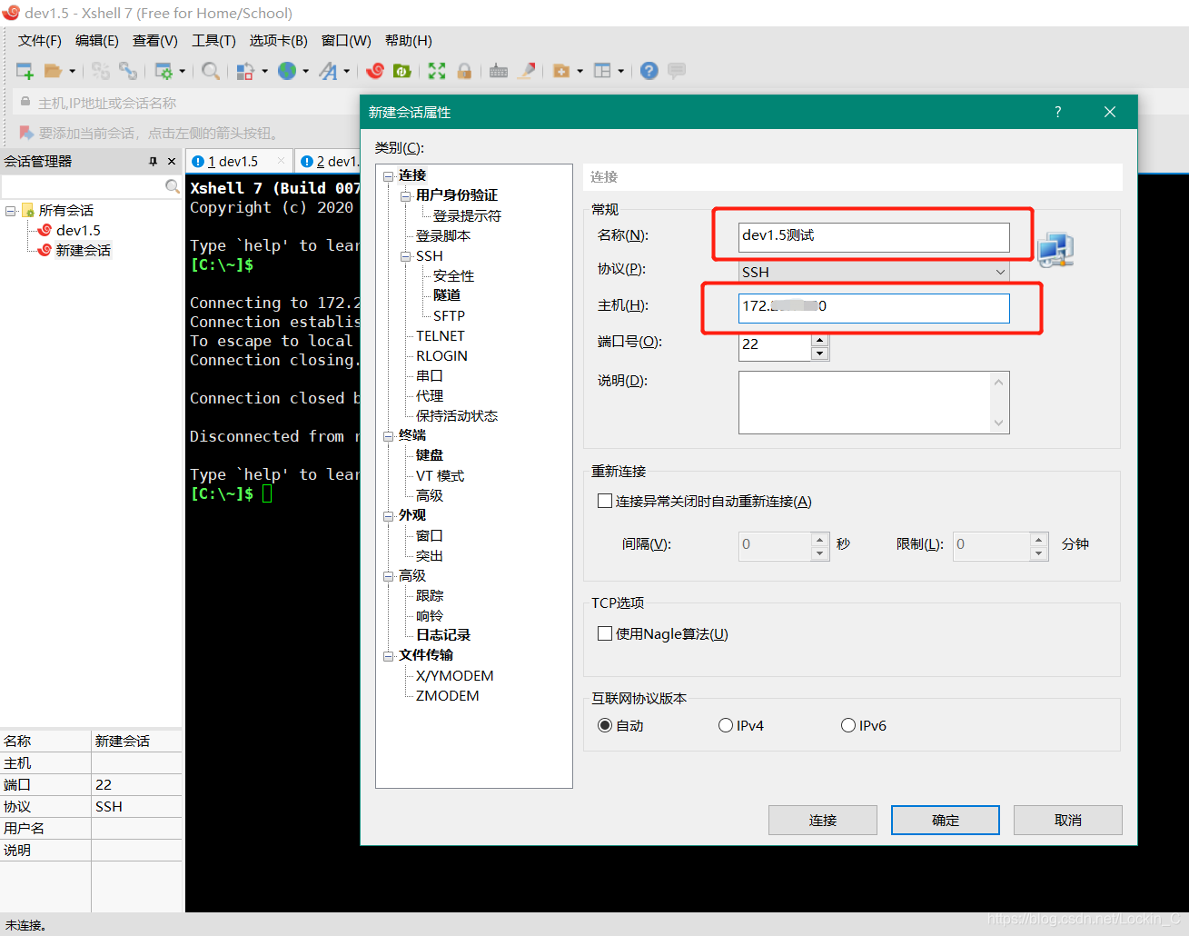Screen dimensions: 1189x936
Task: Select the 自动 protocol version radio
Action: coord(605,725)
